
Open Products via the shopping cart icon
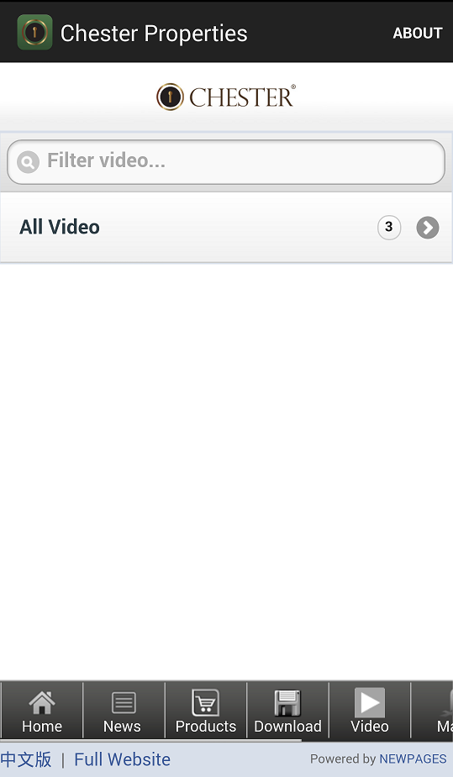pos(206,703)
